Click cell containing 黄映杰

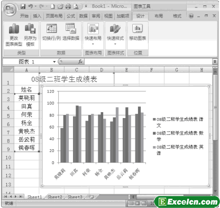(x=26, y=131)
